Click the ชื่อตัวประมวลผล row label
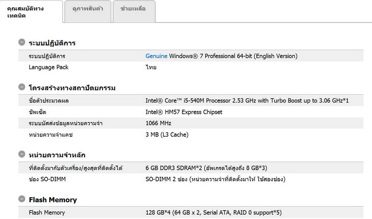Viewport: 372px width, 219px height. point(52,101)
